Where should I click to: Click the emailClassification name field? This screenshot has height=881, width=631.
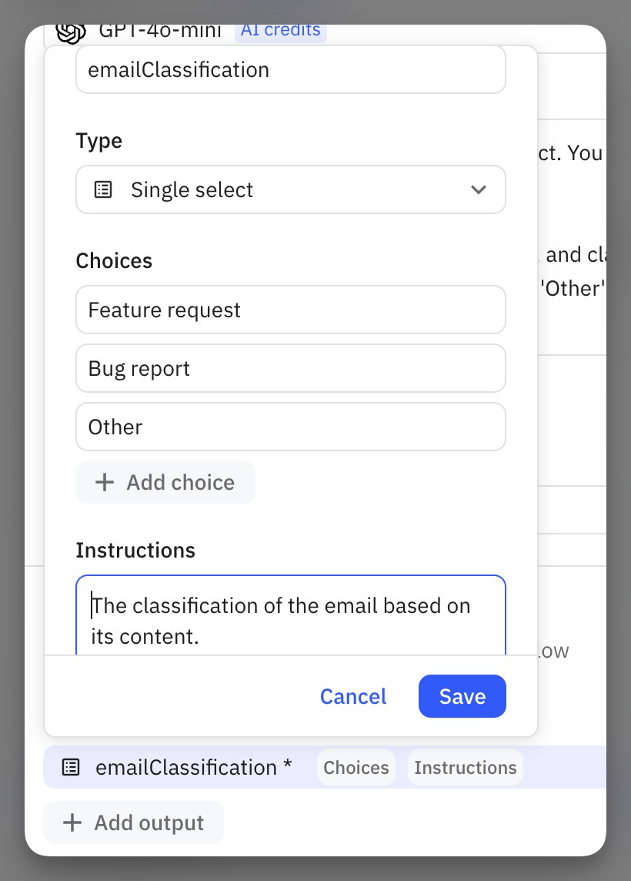pos(291,69)
